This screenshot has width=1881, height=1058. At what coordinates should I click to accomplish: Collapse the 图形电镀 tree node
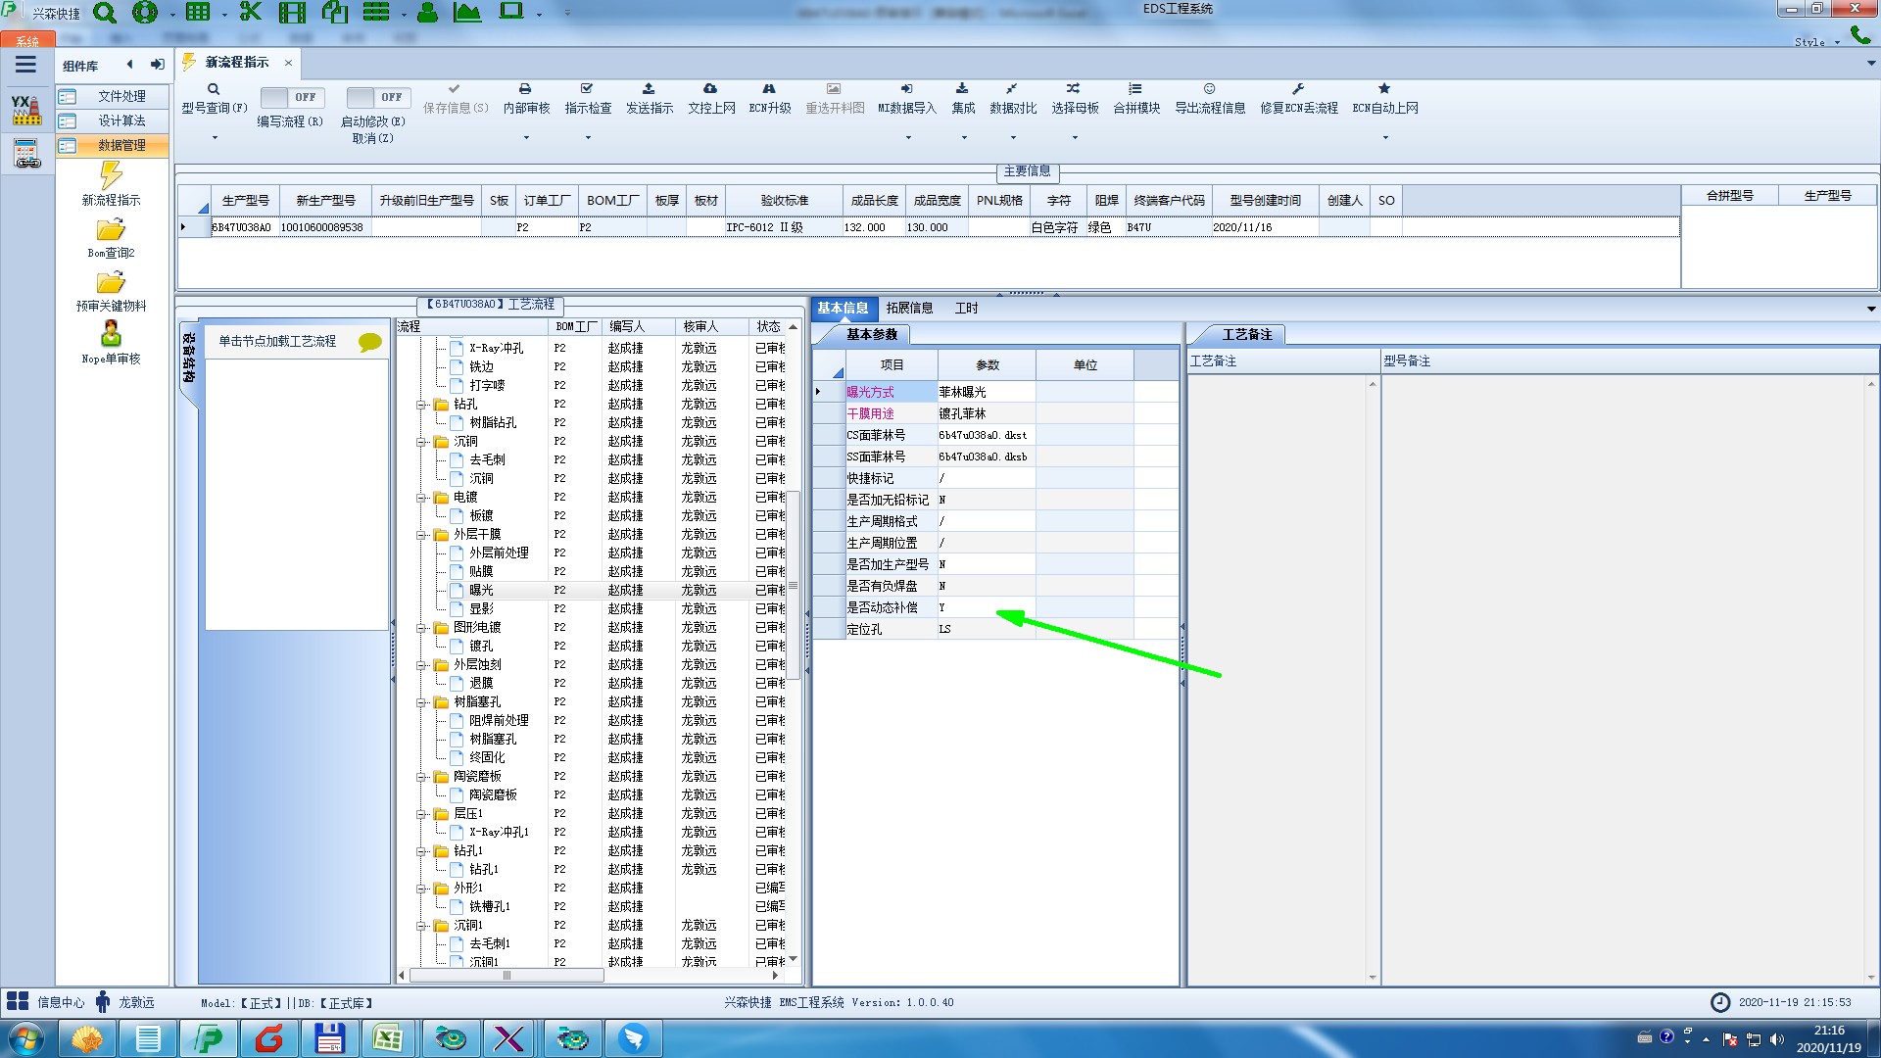pos(421,628)
